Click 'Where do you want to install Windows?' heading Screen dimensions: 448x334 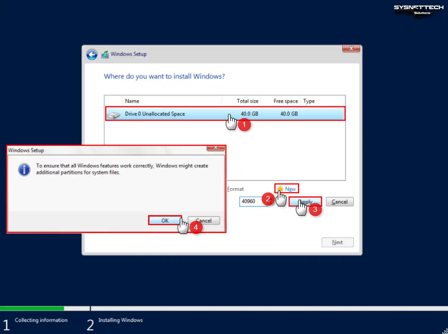164,76
